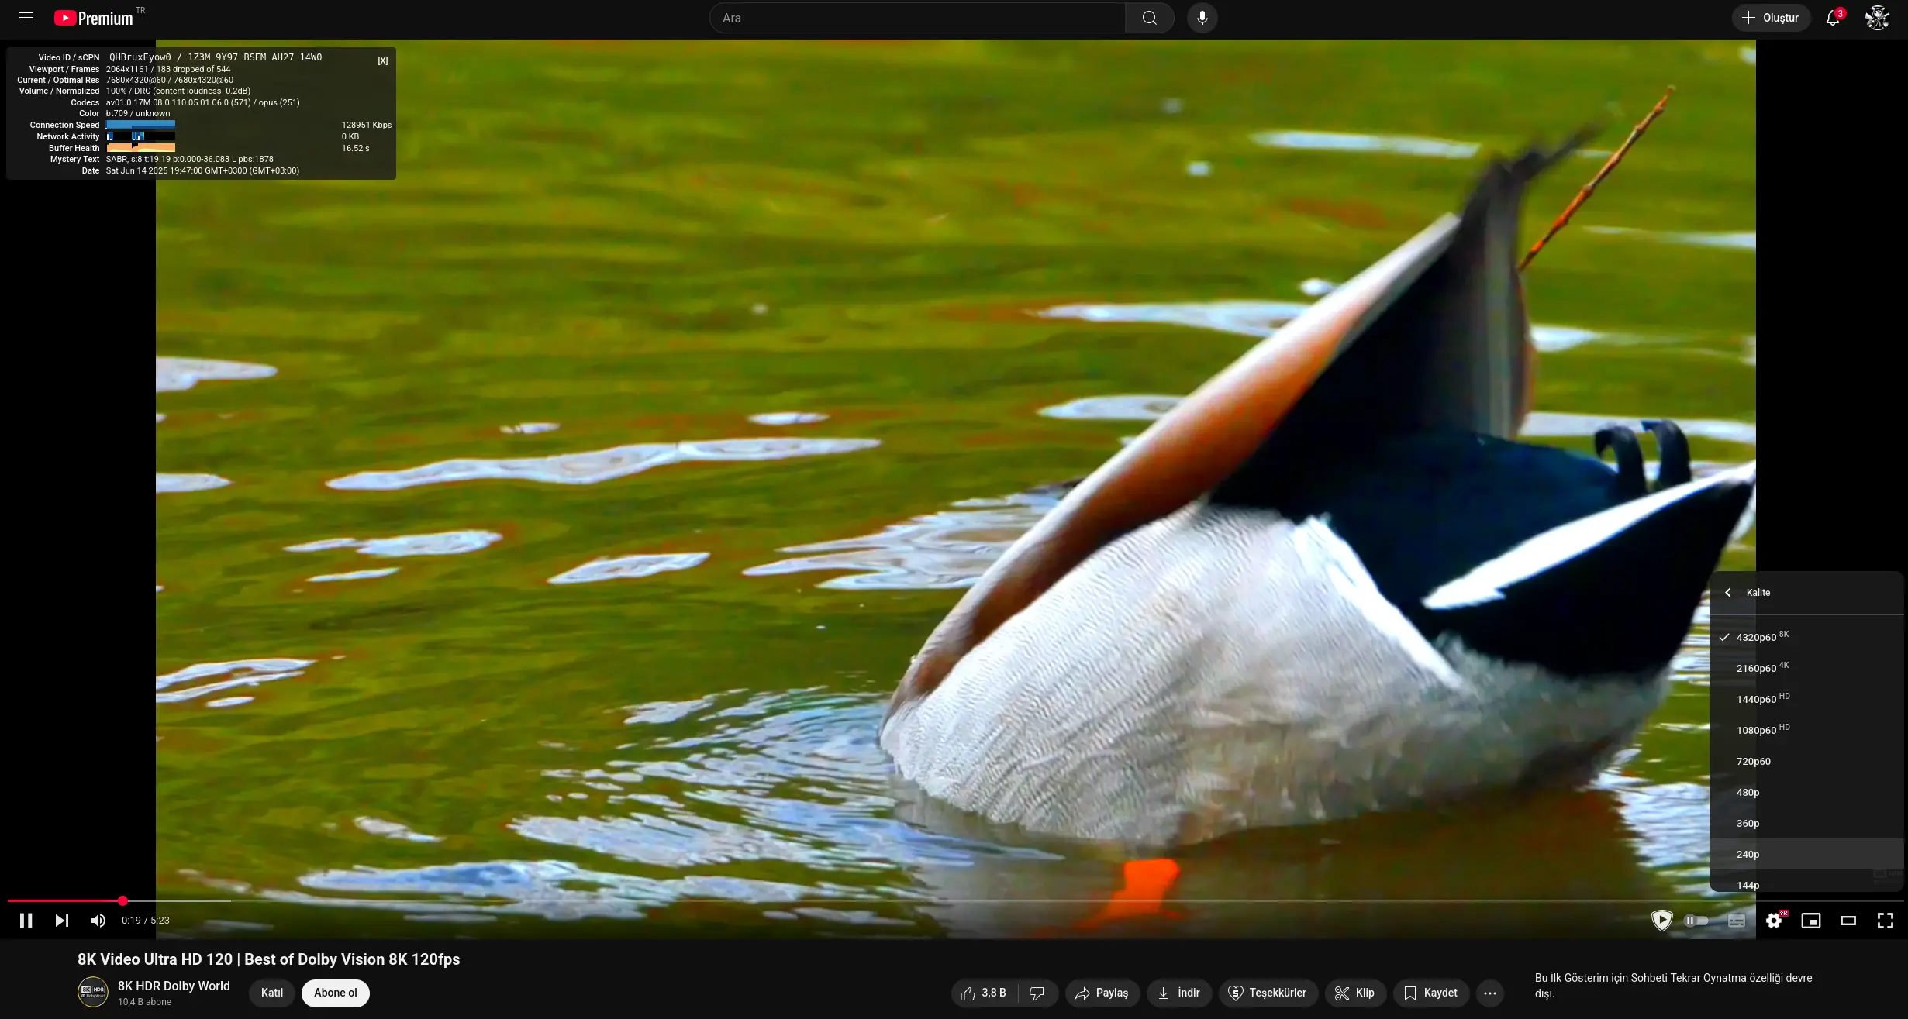This screenshot has width=1908, height=1019.
Task: Select 1080p60 HD quality
Action: [1806, 730]
